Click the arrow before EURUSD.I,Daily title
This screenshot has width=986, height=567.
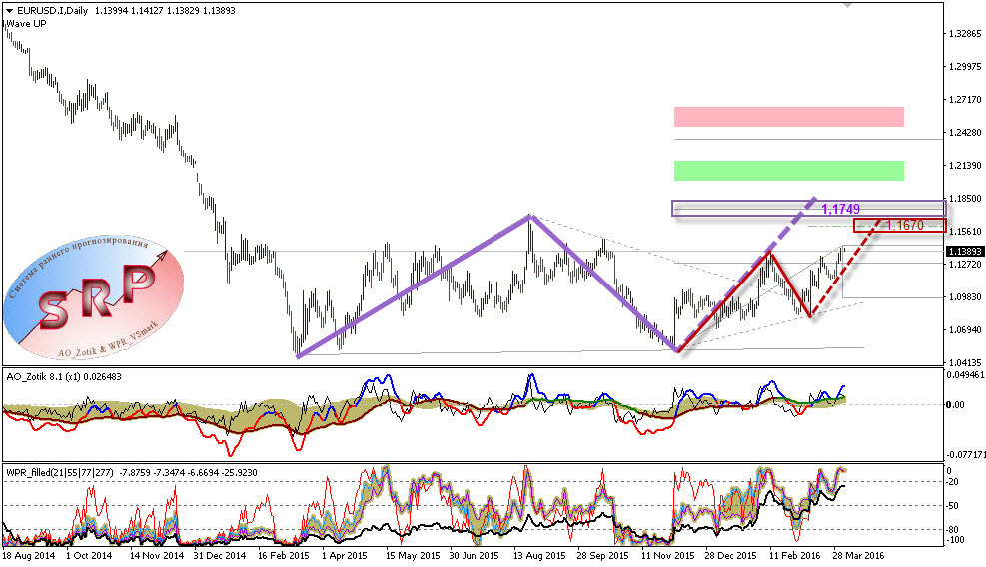click(x=9, y=8)
